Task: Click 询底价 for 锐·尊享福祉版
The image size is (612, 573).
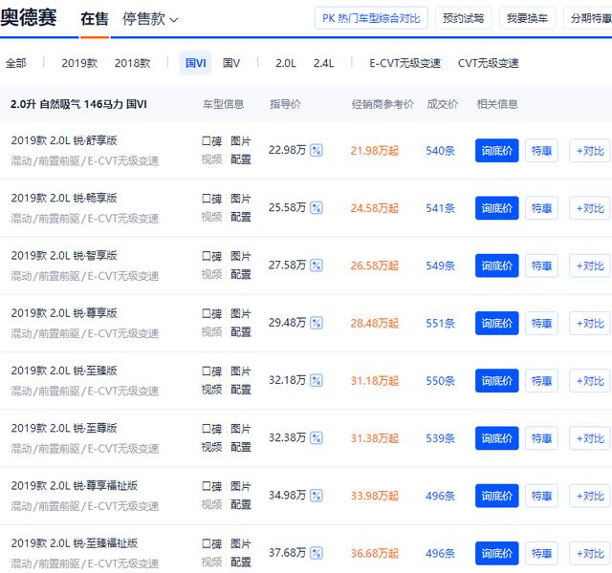Action: point(497,496)
